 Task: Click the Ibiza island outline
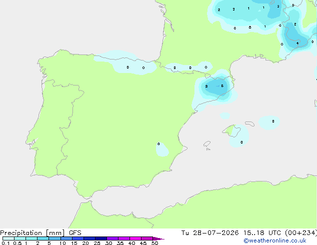pyautogui.click(x=207, y=144)
